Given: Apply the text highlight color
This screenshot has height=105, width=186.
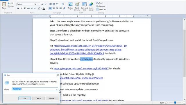Looking at the screenshot, I should coord(39,8).
